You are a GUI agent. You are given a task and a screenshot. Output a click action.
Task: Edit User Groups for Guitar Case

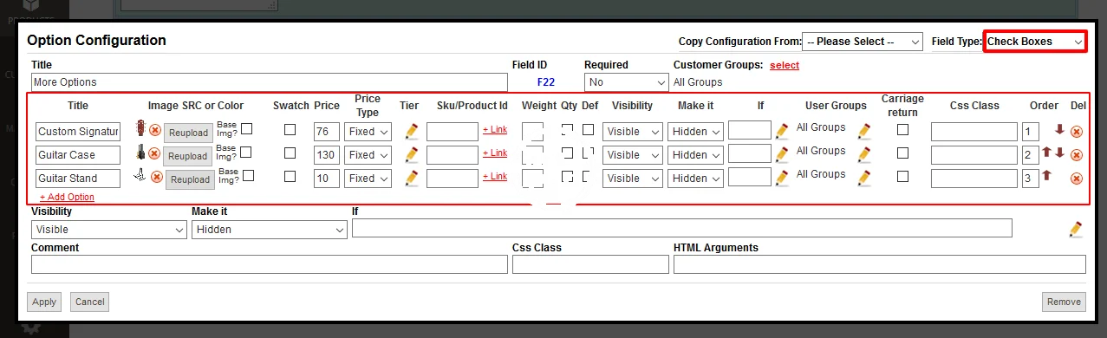863,154
